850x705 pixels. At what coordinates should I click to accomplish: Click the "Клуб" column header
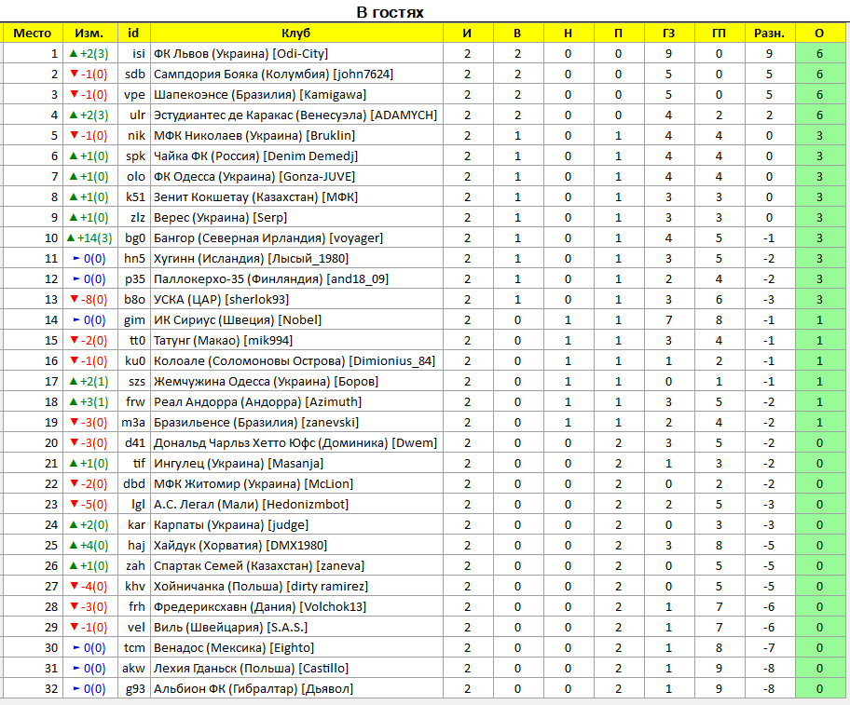click(296, 33)
